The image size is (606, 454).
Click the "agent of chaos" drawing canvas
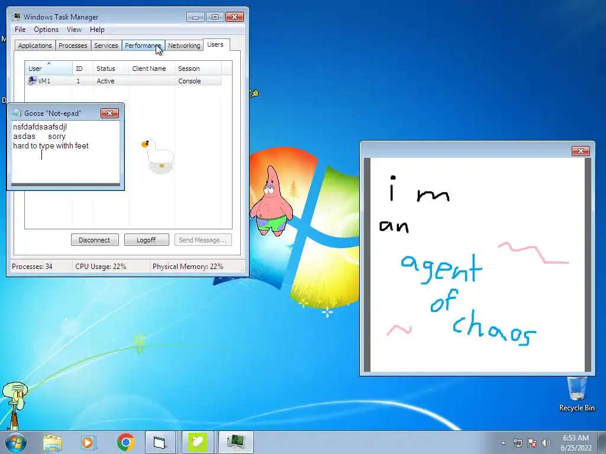click(478, 264)
